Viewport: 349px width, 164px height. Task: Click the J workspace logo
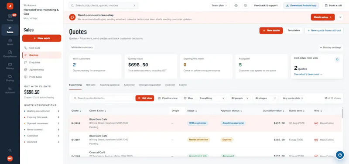pos(10,6)
